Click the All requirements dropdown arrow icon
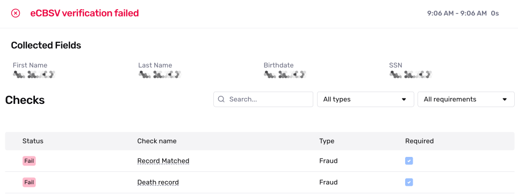The image size is (518, 196). [x=505, y=100]
